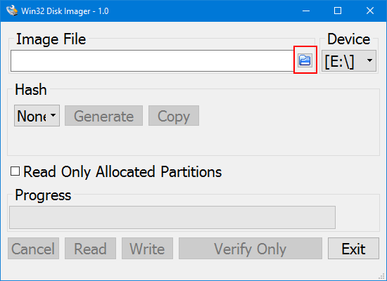Screen dimensions: 387x281
Task: Click the Read button
Action: pyautogui.click(x=90, y=248)
